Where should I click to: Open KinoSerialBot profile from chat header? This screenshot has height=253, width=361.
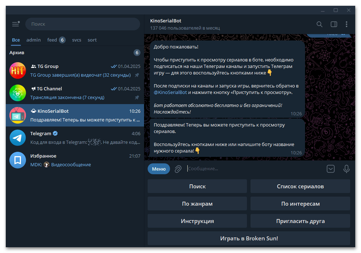166,21
